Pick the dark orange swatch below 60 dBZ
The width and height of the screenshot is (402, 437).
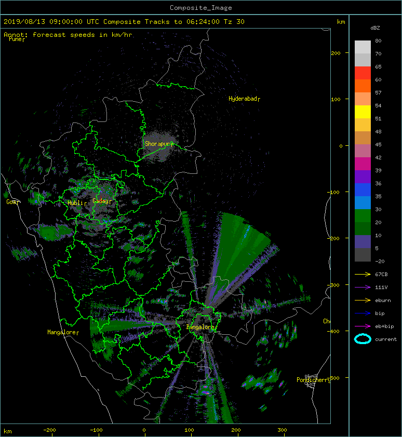click(x=363, y=86)
